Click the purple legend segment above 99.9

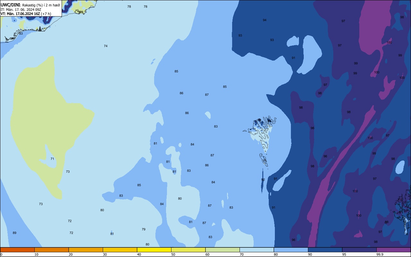click(393, 250)
